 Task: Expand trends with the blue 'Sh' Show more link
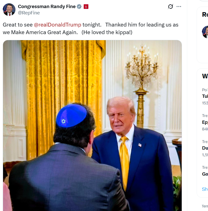(x=205, y=189)
